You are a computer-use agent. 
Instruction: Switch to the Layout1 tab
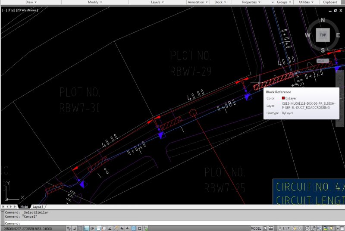pyautogui.click(x=38, y=207)
